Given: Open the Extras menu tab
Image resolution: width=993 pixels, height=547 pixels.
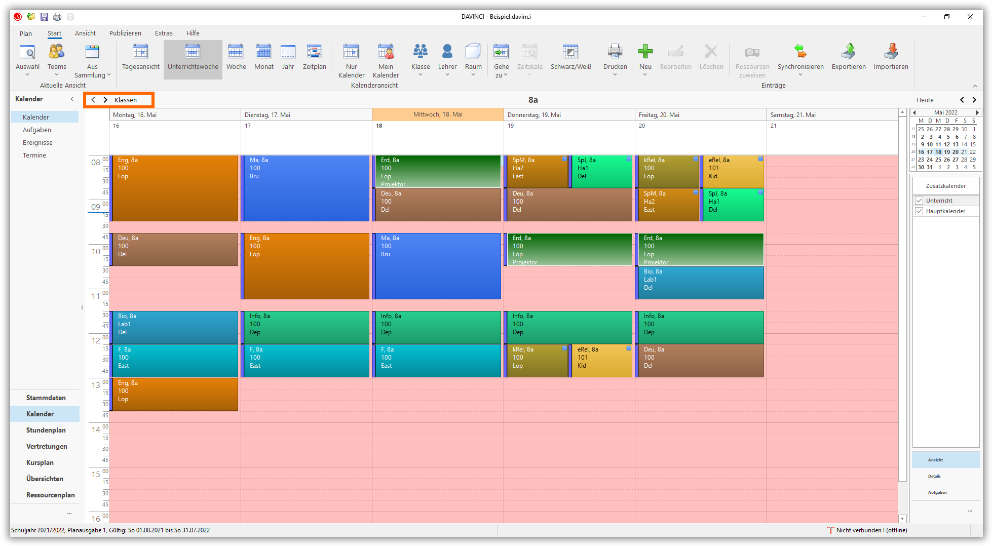Looking at the screenshot, I should (x=164, y=33).
